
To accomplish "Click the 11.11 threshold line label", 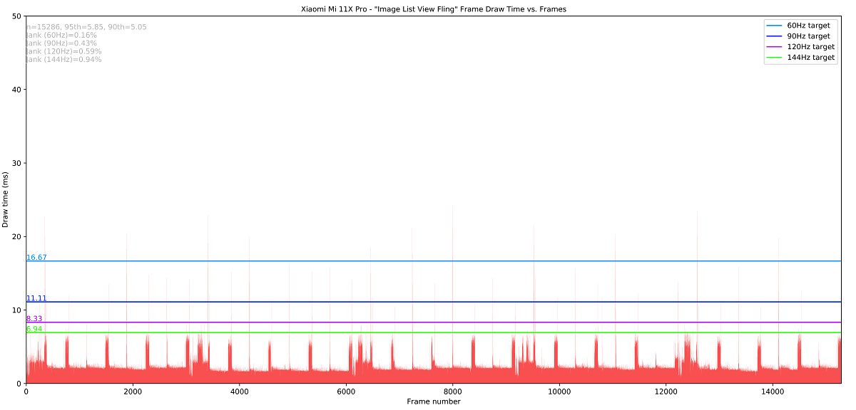I will 36,298.
